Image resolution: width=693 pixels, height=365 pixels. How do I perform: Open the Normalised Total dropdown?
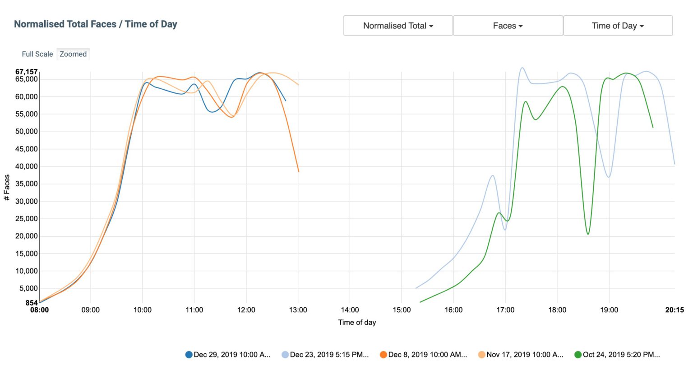pos(398,26)
